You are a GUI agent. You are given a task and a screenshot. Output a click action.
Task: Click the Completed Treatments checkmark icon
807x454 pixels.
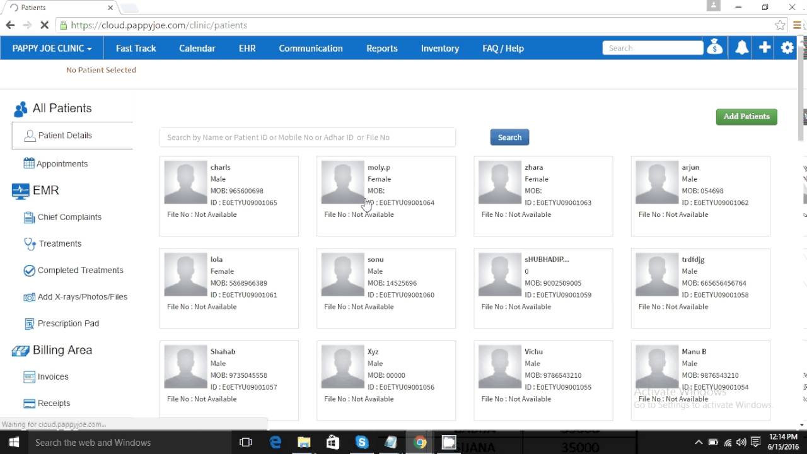tap(29, 271)
